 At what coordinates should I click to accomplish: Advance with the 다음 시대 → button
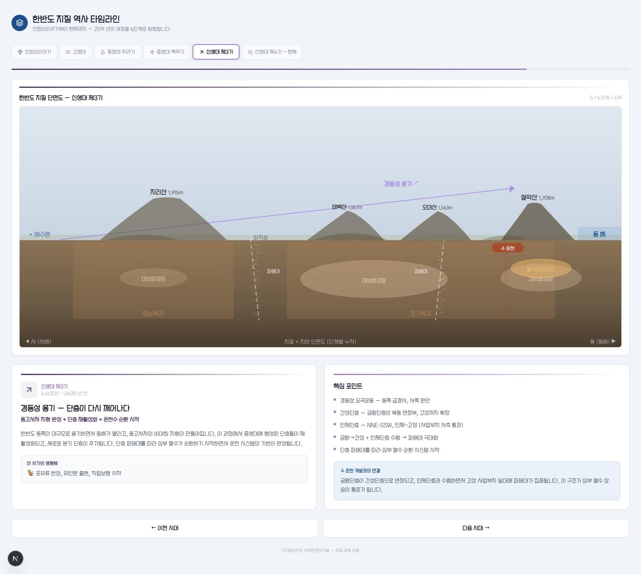click(476, 528)
